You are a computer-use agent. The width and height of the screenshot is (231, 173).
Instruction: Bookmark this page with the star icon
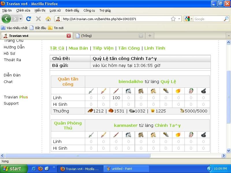173,19
